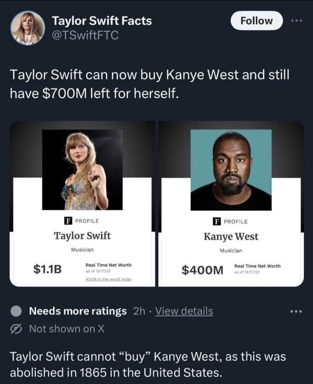The height and width of the screenshot is (384, 313).
Task: Open Taylor Swift Forbes profile image
Action: 82,170
